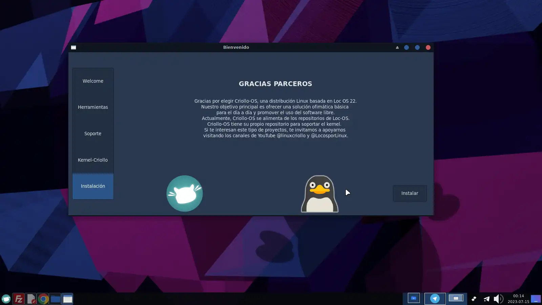This screenshot has width=542, height=305.
Task: Maximize the Bienvenido window
Action: pos(417,47)
